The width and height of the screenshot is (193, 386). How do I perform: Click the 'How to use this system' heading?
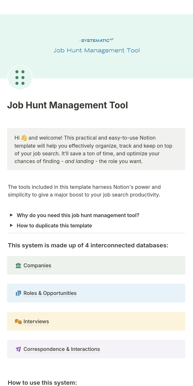42,382
